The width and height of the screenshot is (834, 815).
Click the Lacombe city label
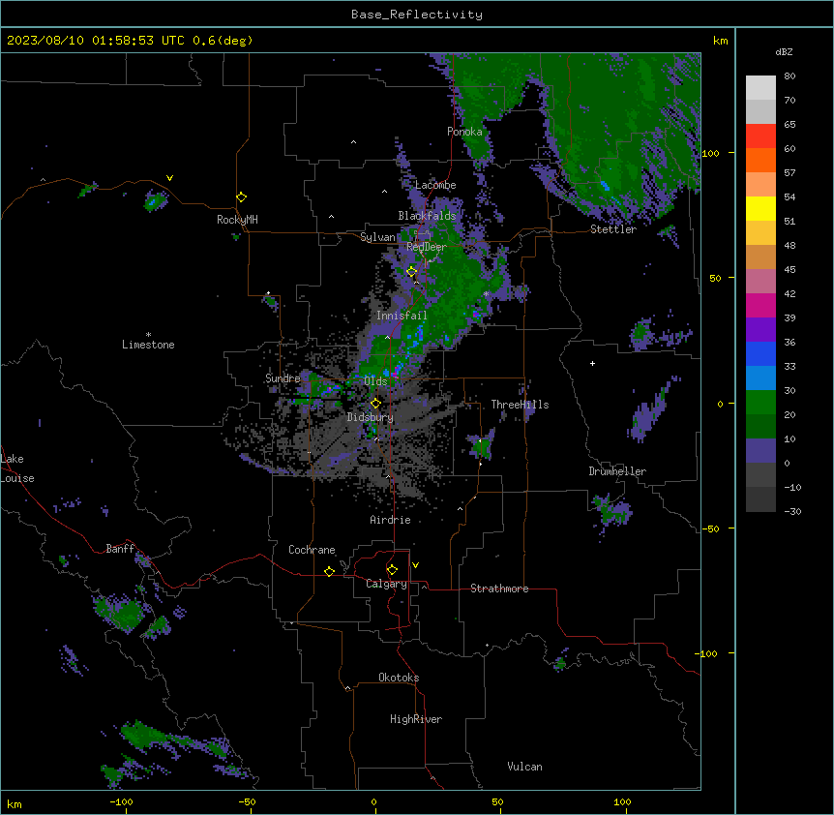435,185
